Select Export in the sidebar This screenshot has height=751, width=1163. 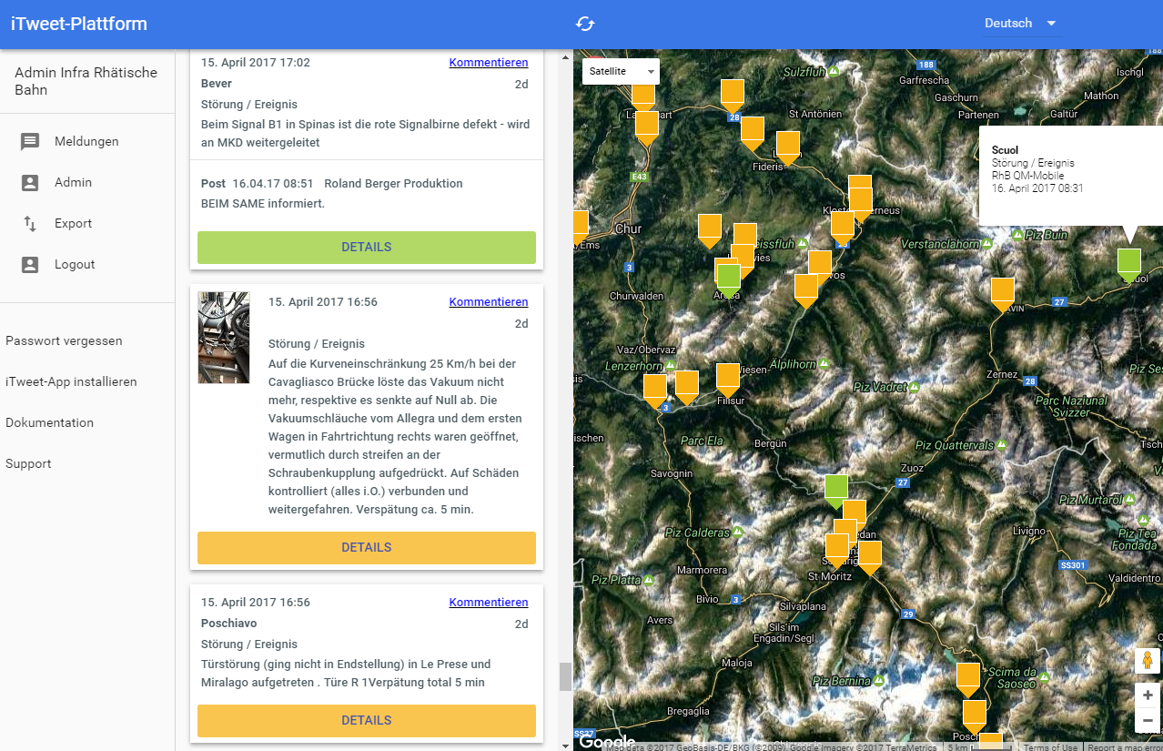coord(73,223)
